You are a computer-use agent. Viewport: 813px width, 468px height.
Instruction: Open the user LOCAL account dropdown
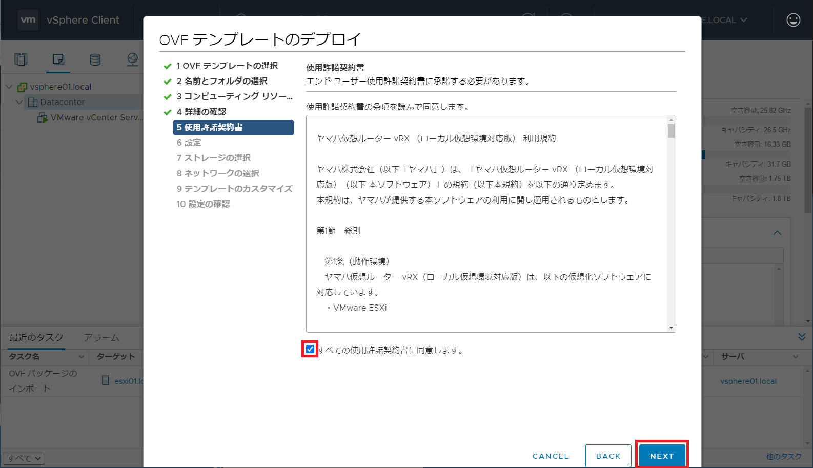click(725, 20)
